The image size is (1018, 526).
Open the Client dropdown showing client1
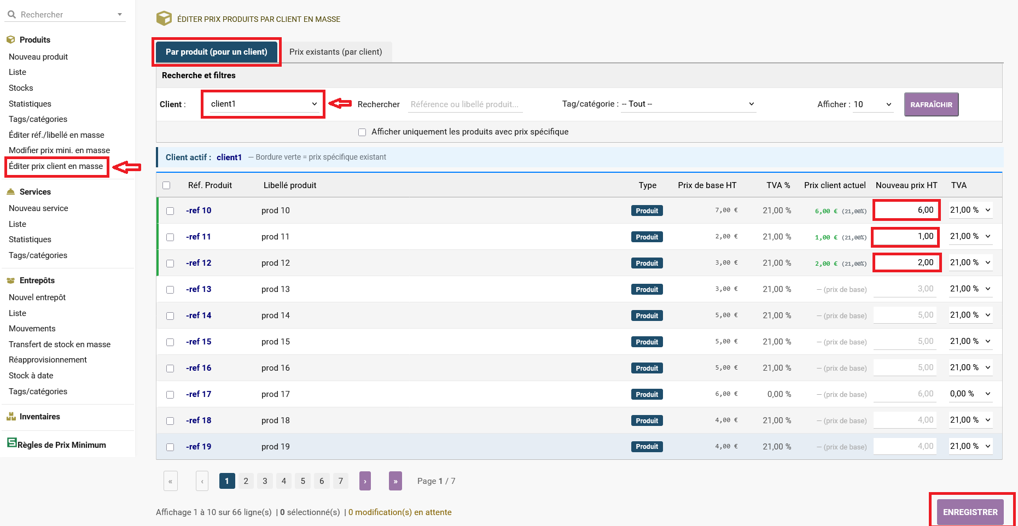263,104
